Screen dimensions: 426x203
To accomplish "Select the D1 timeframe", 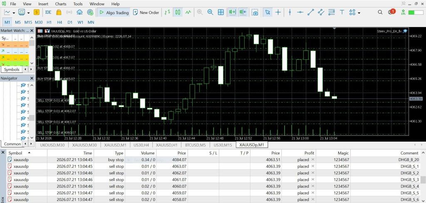I will 70,22.
